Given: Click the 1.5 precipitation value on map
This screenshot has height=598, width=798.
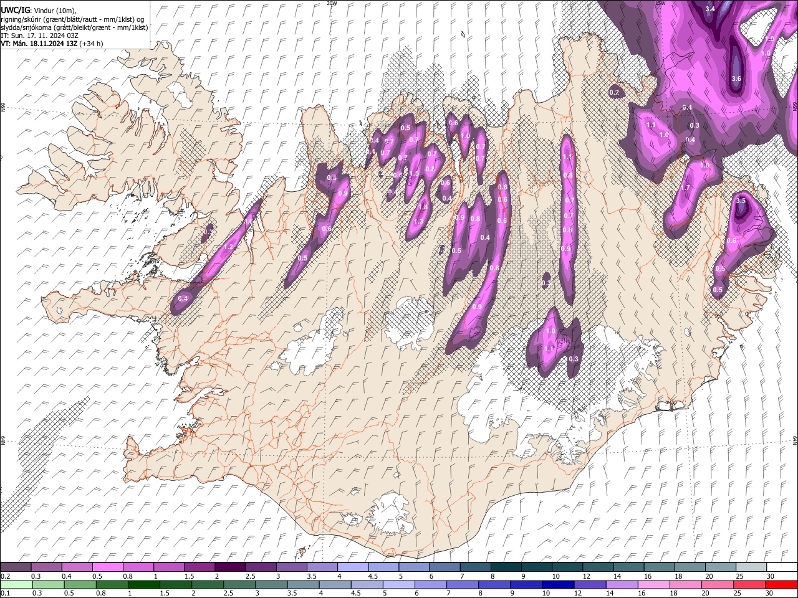Looking at the screenshot, I should tap(414, 174).
